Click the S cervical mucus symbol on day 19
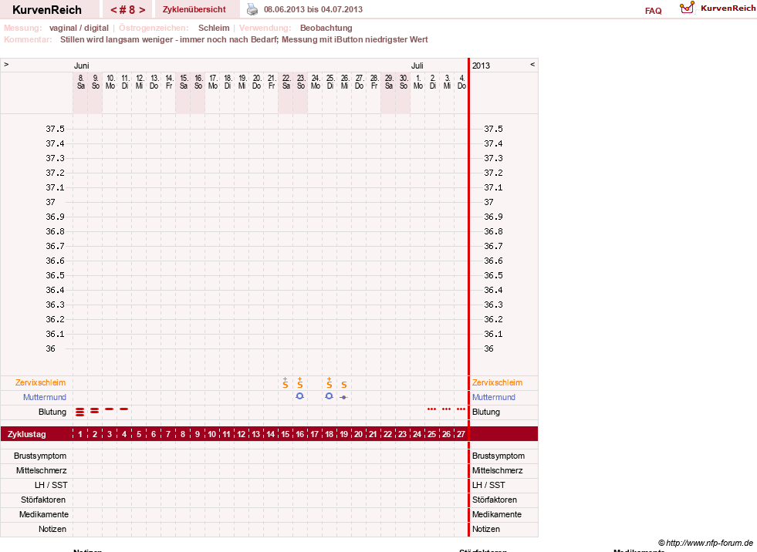The image size is (757, 552). point(343,385)
